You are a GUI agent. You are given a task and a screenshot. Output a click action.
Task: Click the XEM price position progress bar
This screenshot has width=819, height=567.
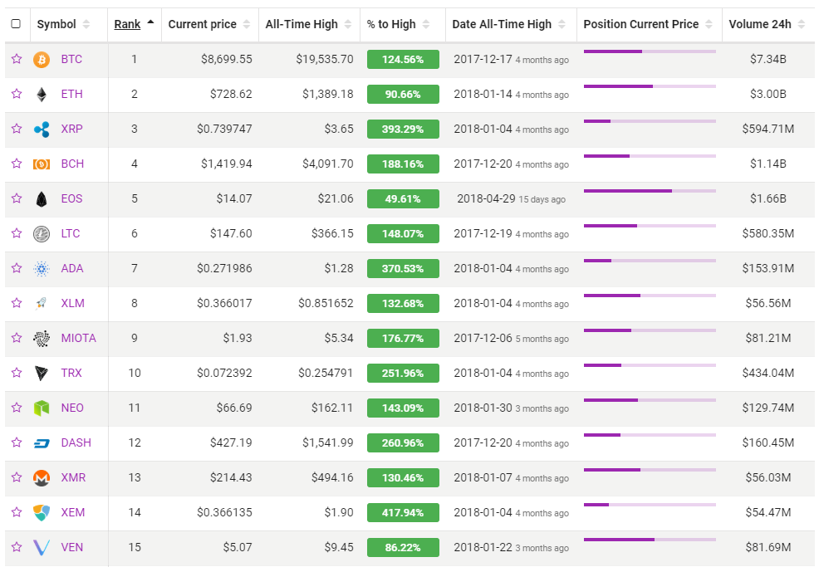(x=650, y=505)
